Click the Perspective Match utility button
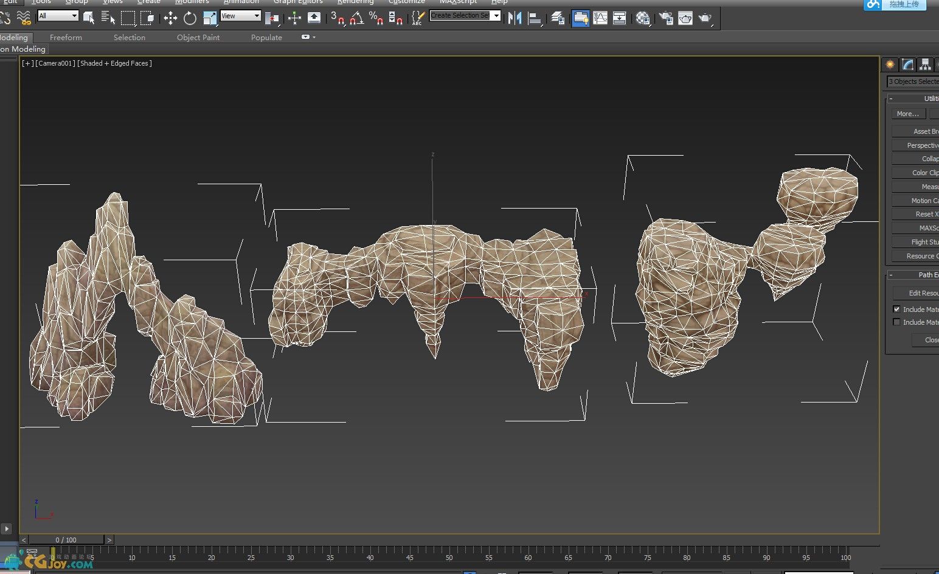 (x=915, y=145)
